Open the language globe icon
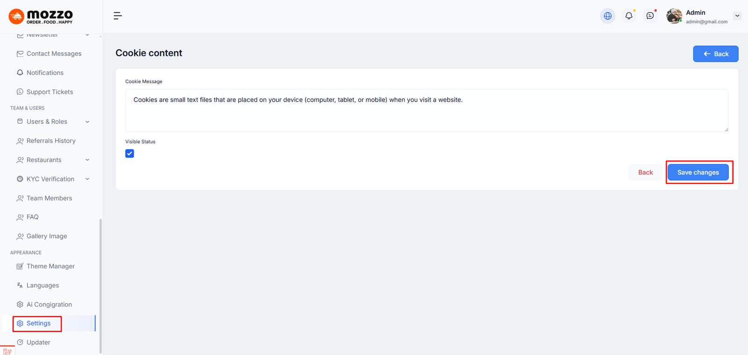The image size is (748, 355). (x=607, y=16)
